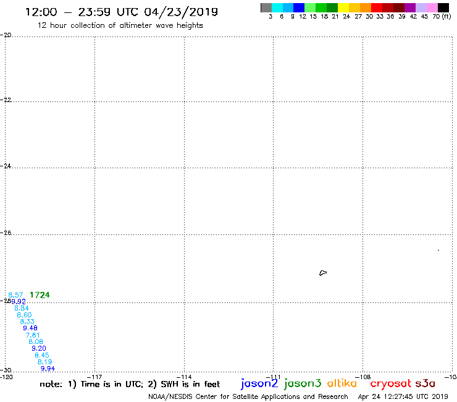Click the cyan legend swatch above 6
The image size is (457, 402).
coord(277,7)
